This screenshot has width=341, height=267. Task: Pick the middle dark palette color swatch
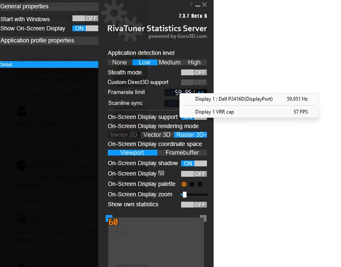[x=192, y=184]
